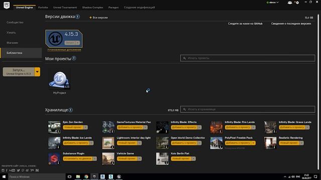Open File Explorer from the taskbar
This screenshot has width=321, height=180.
click(78, 176)
